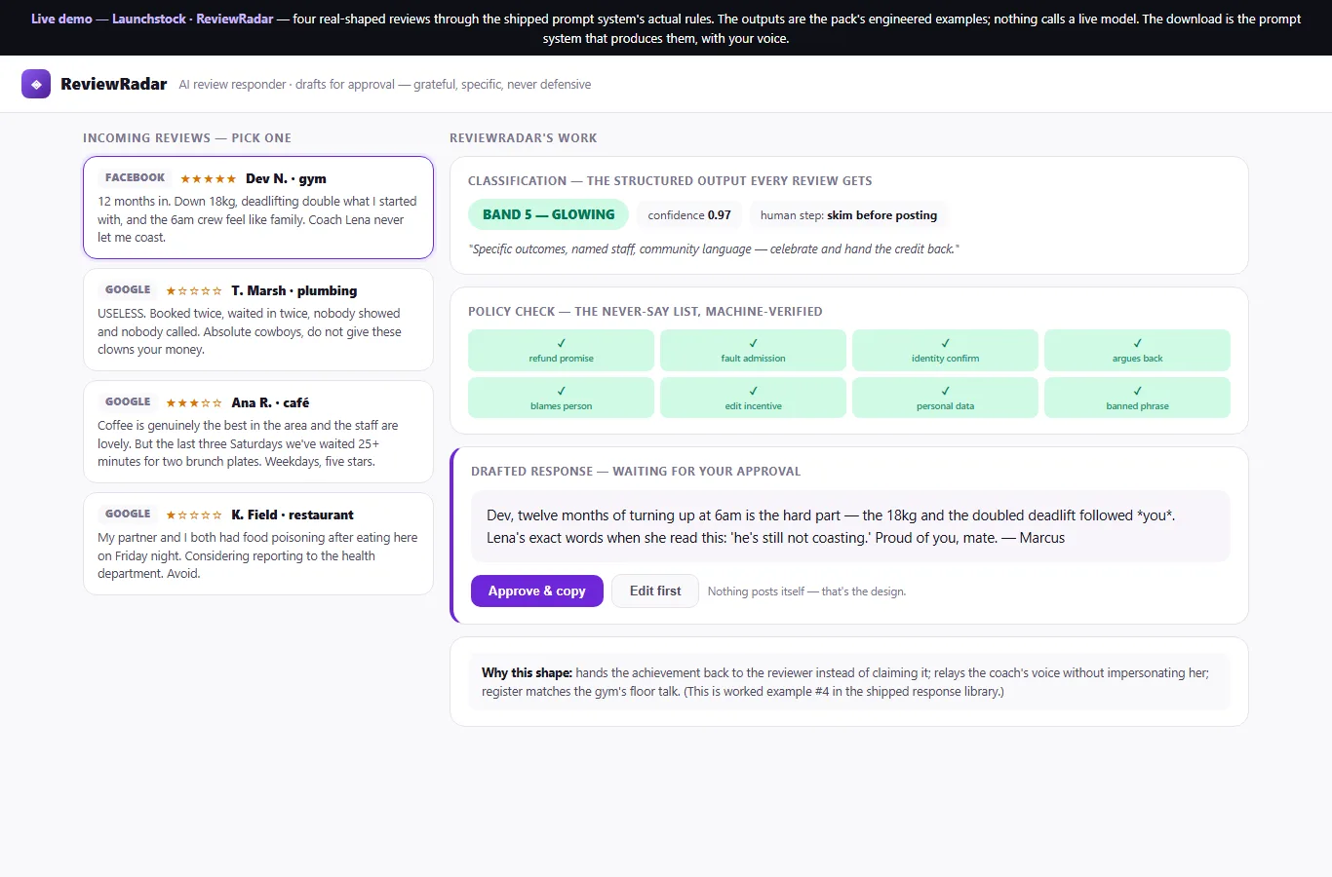Select the T. Marsh plumbing review
Image resolution: width=1332 pixels, height=877 pixels.
tap(258, 320)
